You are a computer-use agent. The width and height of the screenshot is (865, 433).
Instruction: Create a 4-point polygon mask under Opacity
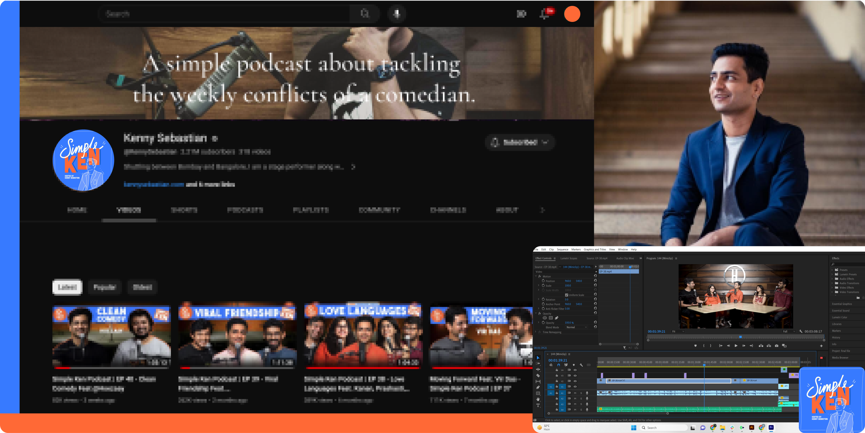click(551, 318)
